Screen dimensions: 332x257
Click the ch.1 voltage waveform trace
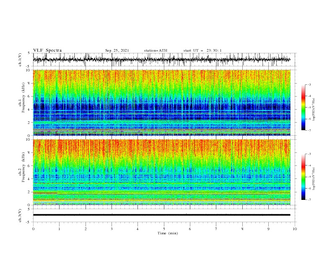[x=161, y=60]
